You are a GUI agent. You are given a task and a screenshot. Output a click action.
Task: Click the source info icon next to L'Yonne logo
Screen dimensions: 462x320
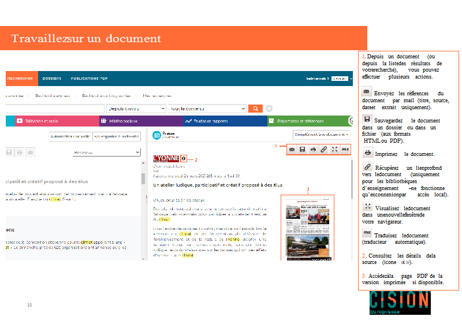(183, 159)
